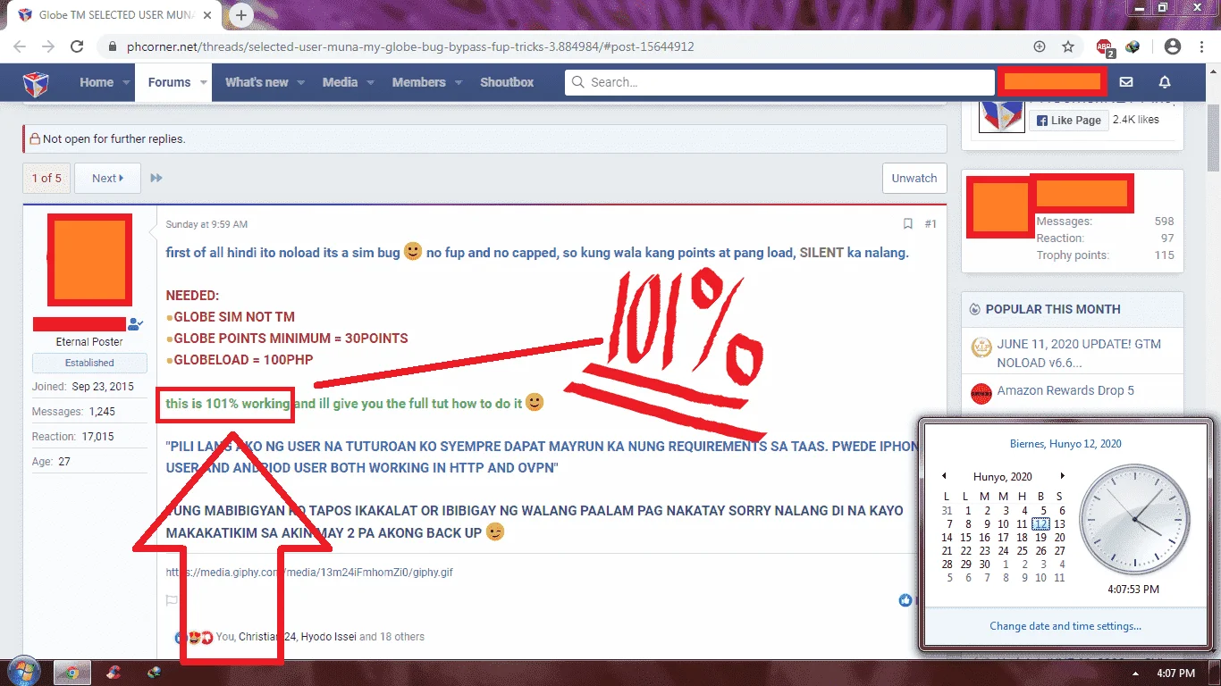Click the Chrome icon in the taskbar
This screenshot has width=1221, height=686.
[x=72, y=673]
